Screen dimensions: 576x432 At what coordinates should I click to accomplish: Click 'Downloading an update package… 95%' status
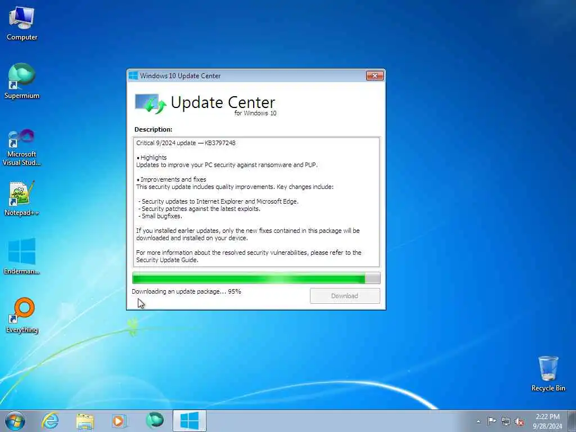coord(186,291)
